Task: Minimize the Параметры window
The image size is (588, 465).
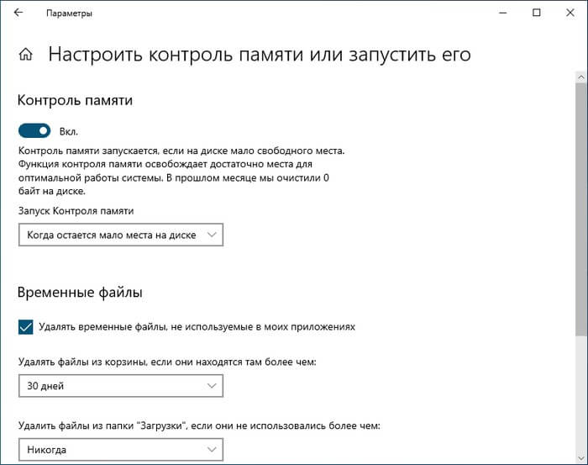Action: (x=502, y=13)
